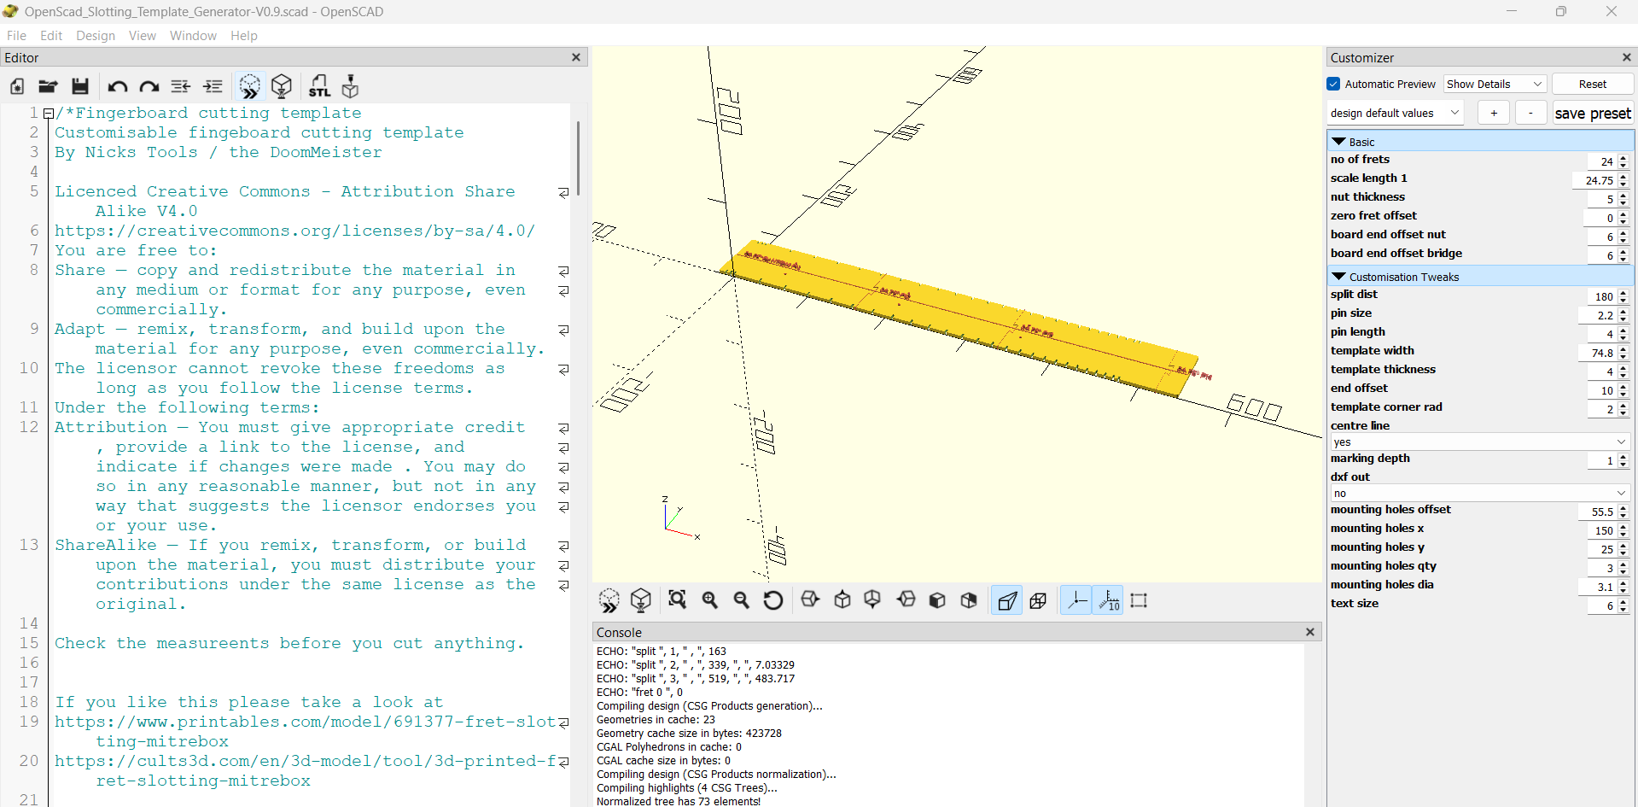
Task: Remove the preset with minus button
Action: click(1531, 113)
